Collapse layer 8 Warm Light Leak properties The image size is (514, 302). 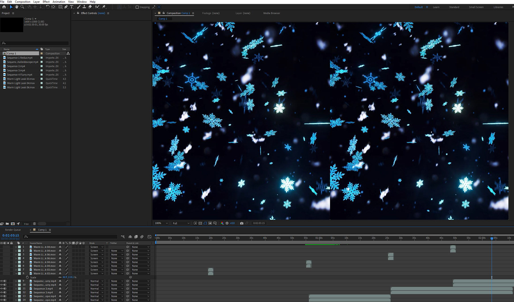(16, 273)
